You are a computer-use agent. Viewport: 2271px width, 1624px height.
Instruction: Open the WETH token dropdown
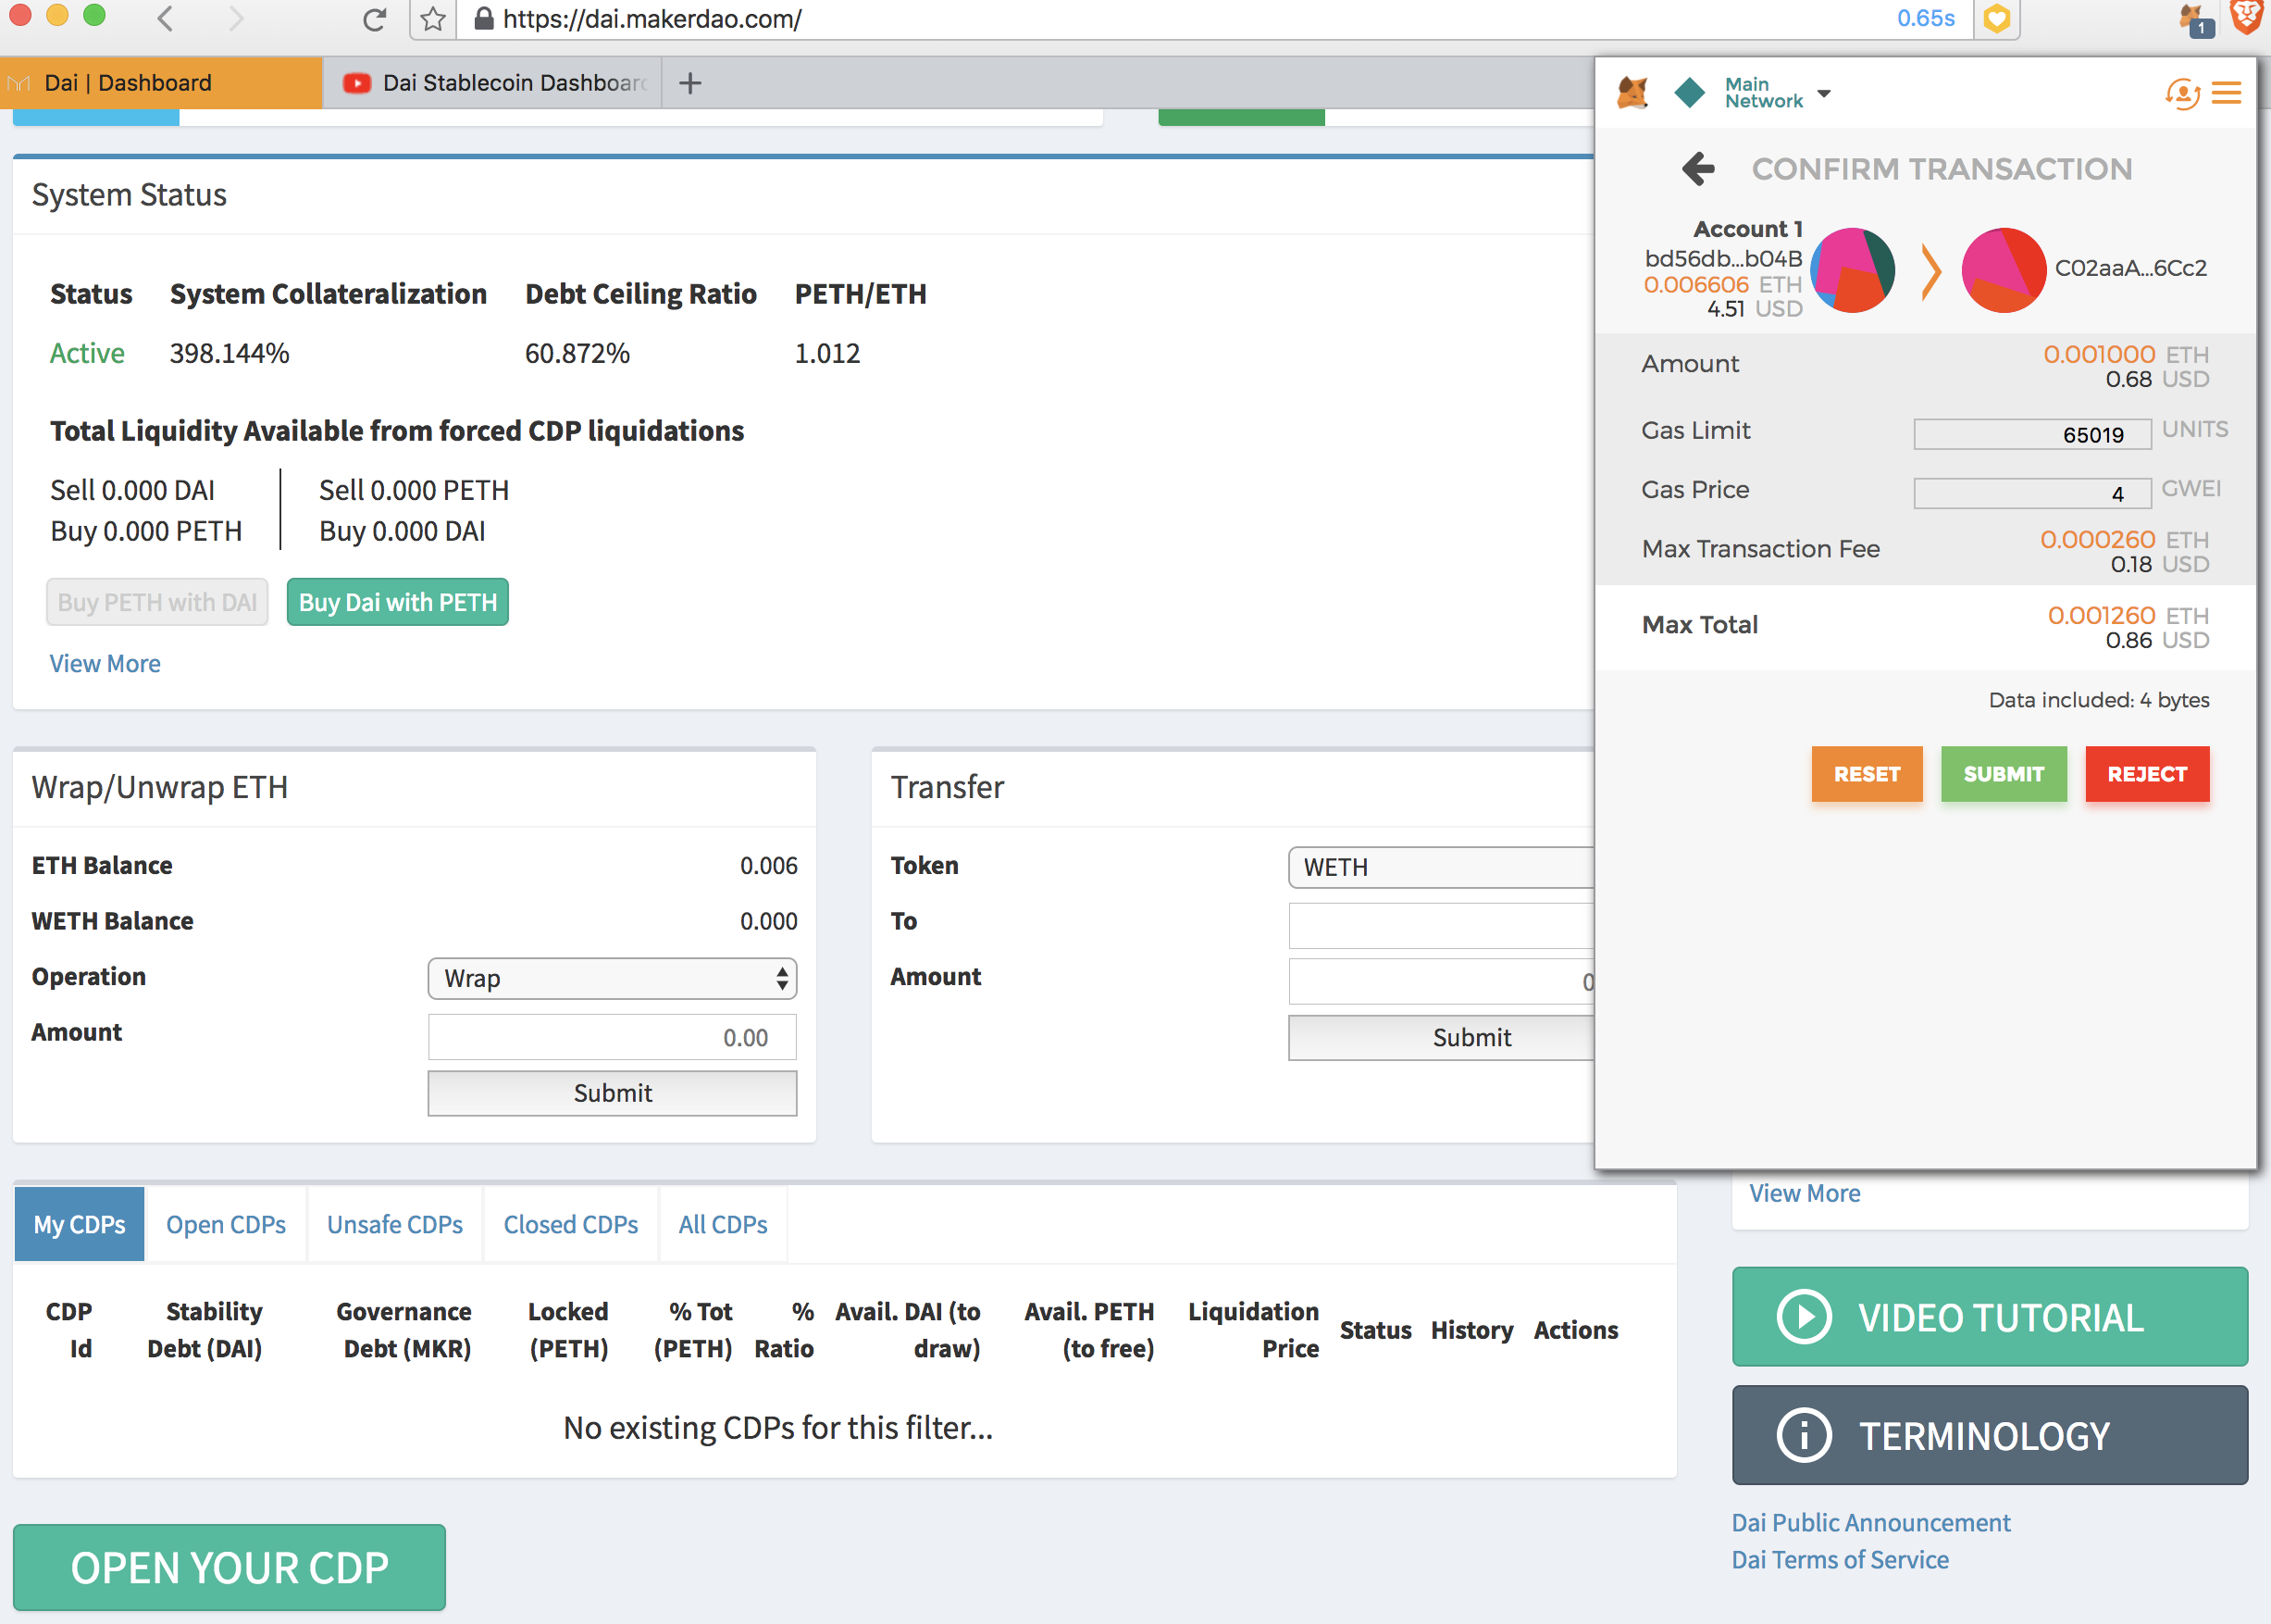click(x=1440, y=867)
